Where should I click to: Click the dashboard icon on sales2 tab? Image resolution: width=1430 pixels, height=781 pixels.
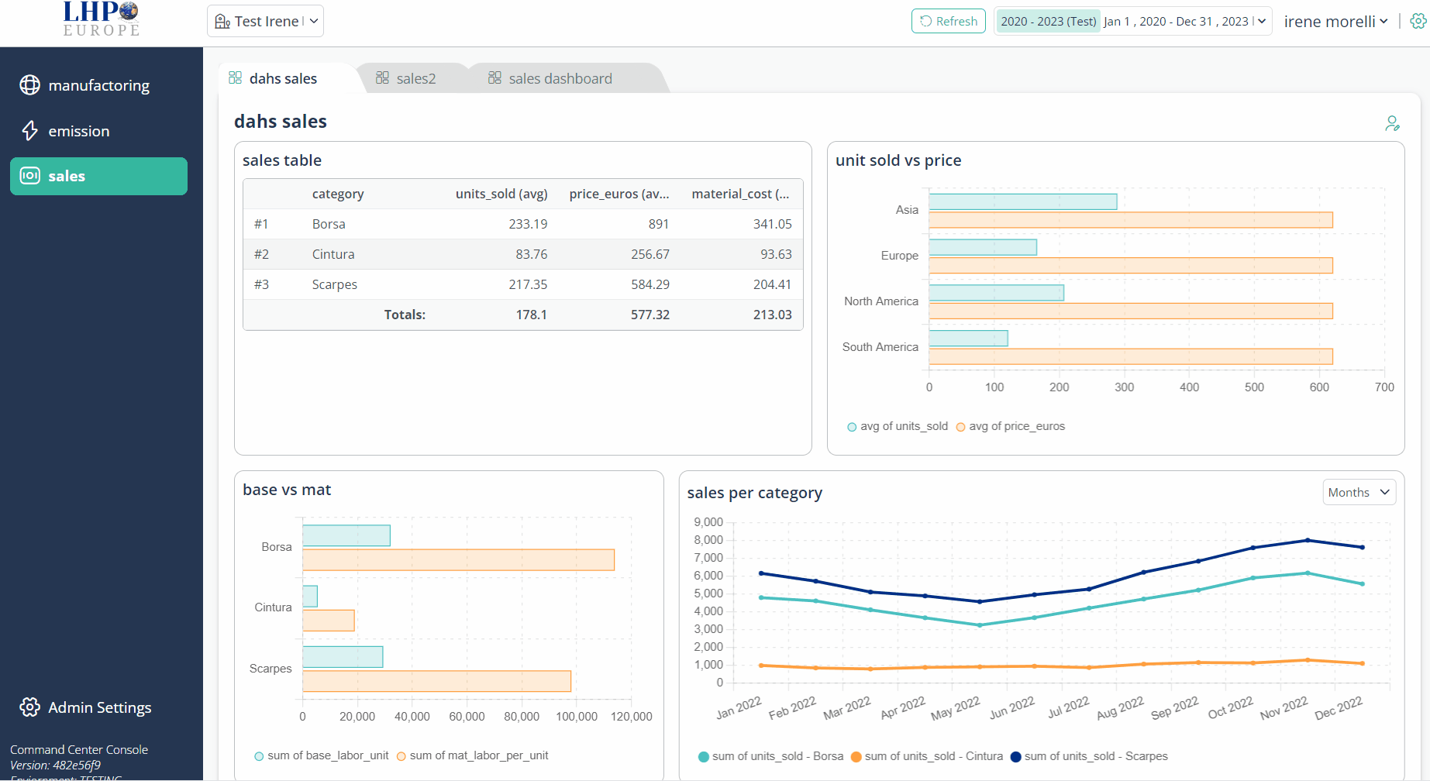[382, 77]
